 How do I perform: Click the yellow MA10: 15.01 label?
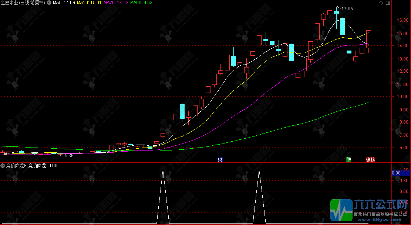coord(89,3)
